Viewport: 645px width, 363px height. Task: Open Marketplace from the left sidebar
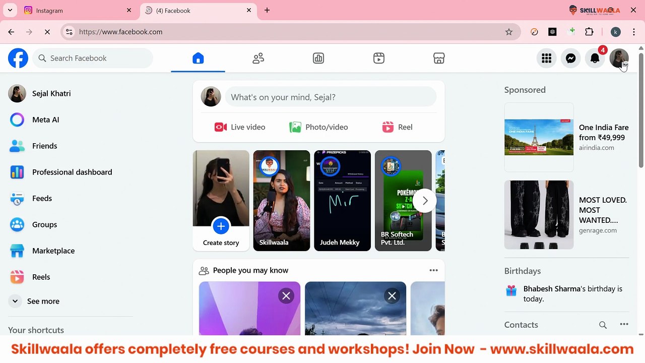pyautogui.click(x=71, y=251)
